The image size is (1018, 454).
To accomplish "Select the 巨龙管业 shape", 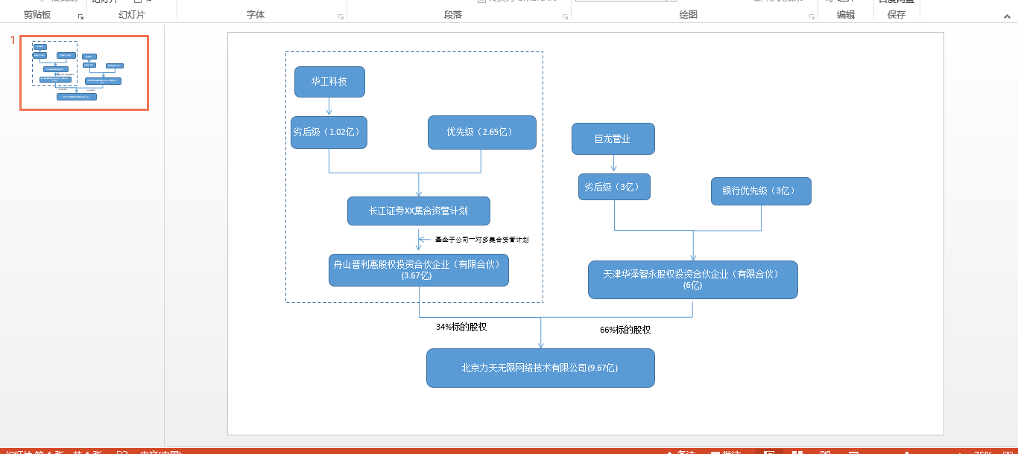I will pyautogui.click(x=613, y=139).
